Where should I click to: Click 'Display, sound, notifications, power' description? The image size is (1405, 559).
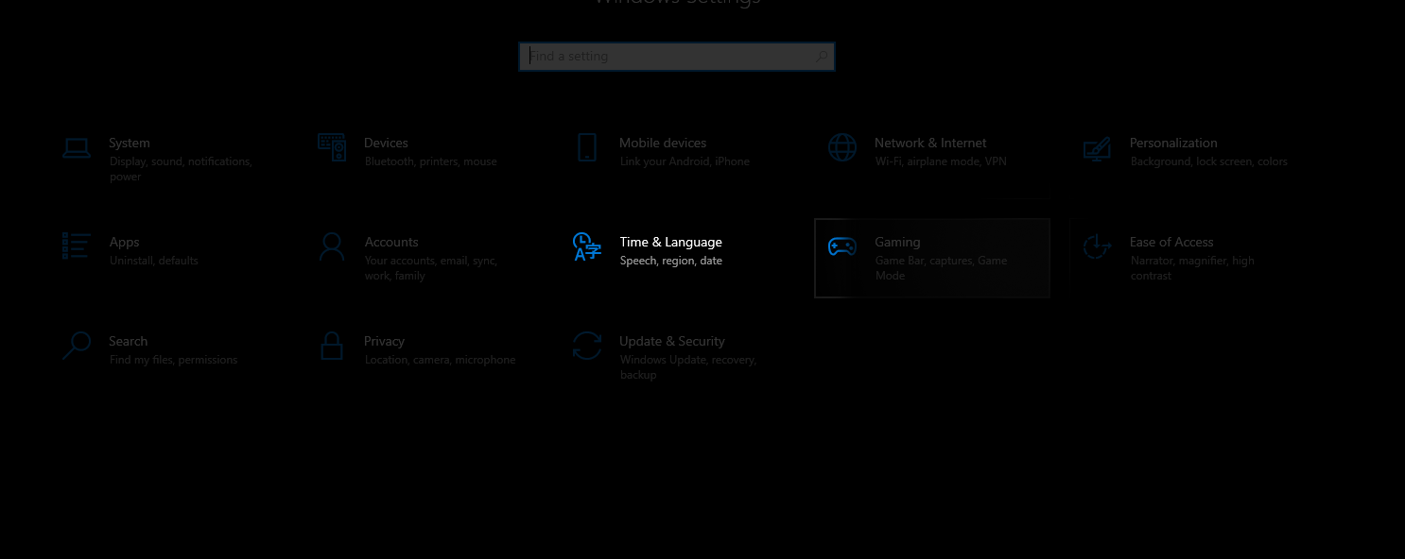pyautogui.click(x=181, y=169)
